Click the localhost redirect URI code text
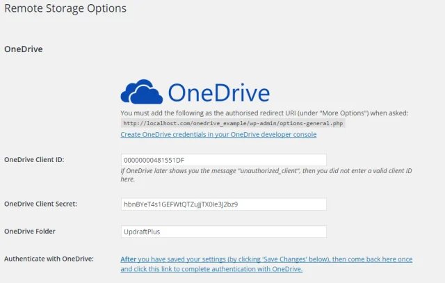Viewport: 445px width, 283px height. tap(233, 123)
